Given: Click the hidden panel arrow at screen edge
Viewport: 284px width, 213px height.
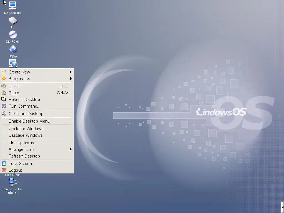Looking at the screenshot, I should (x=283, y=207).
